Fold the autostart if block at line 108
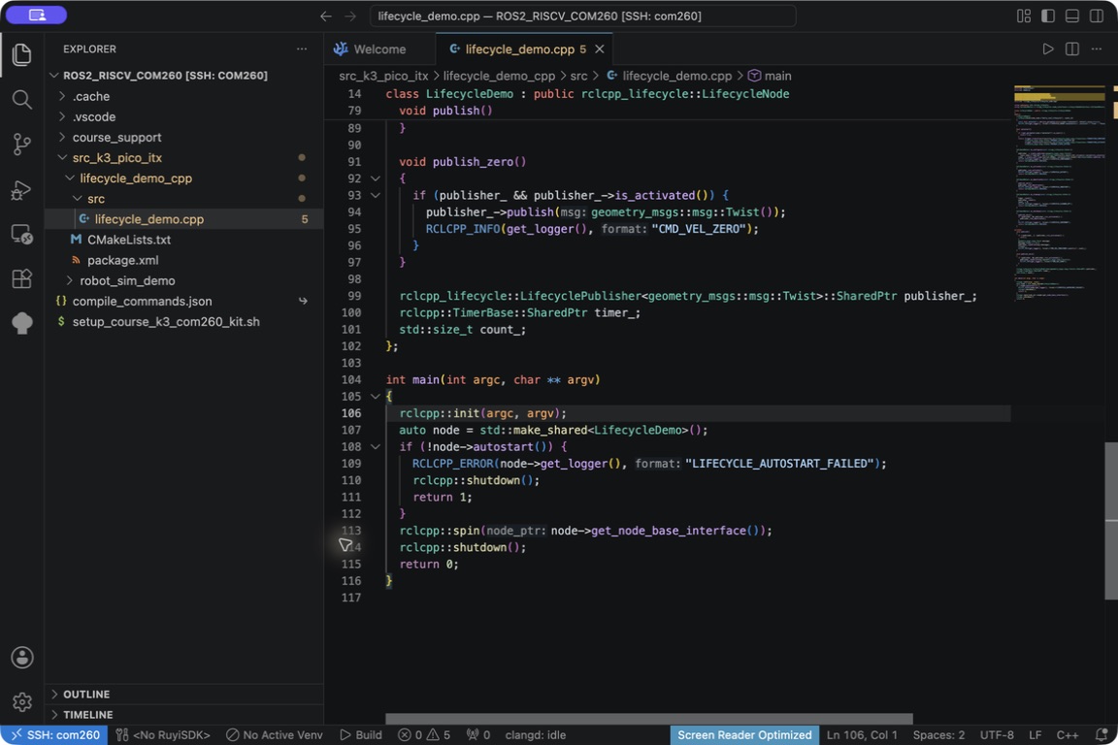The height and width of the screenshot is (745, 1118). pyautogui.click(x=376, y=447)
